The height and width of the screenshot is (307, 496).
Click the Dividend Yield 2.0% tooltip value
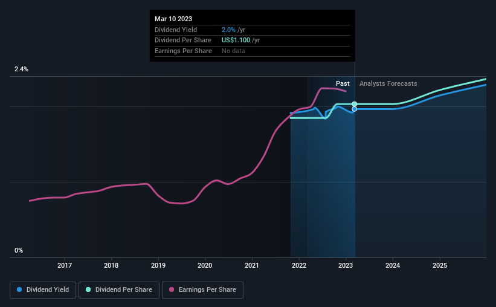(x=228, y=30)
